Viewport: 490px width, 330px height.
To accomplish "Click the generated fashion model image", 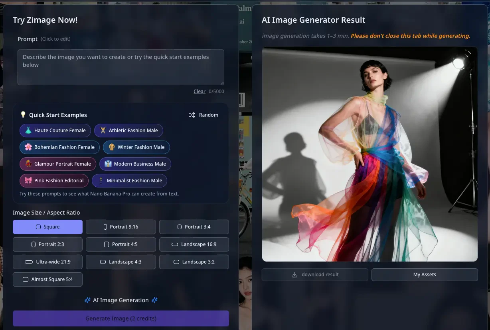I will pos(369,154).
